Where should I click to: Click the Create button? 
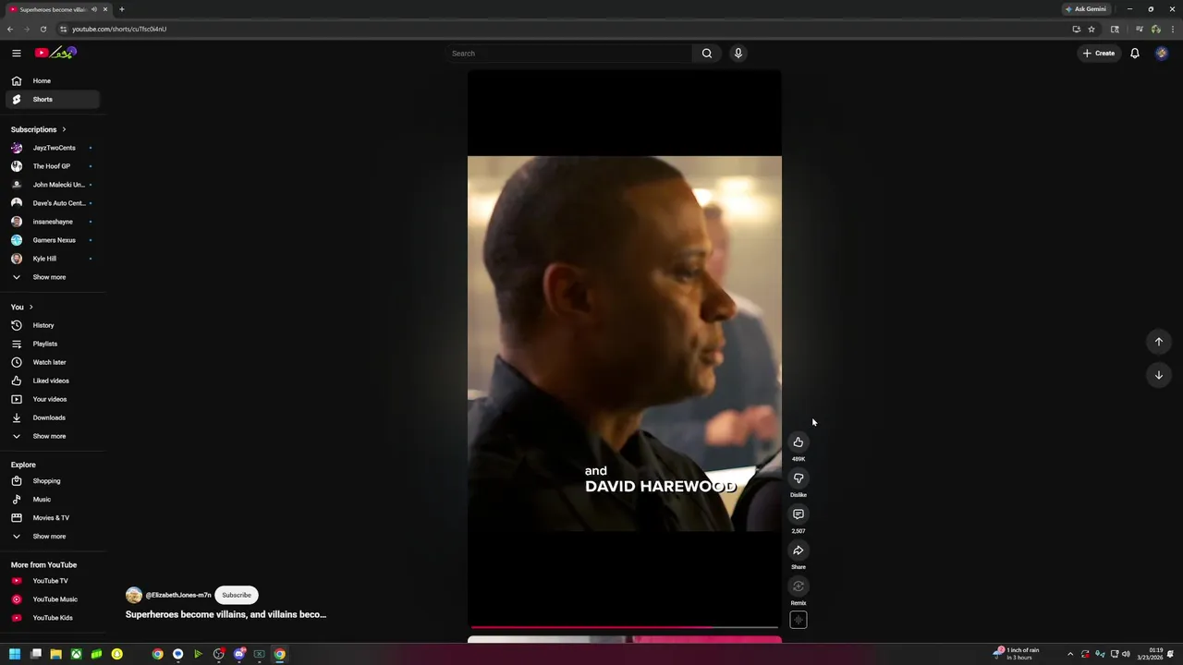[1099, 53]
